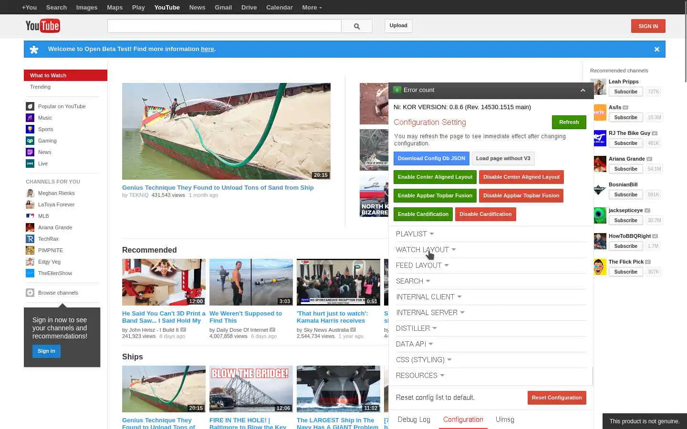
Task: Click the star icon in the welcome banner
Action: coord(34,49)
